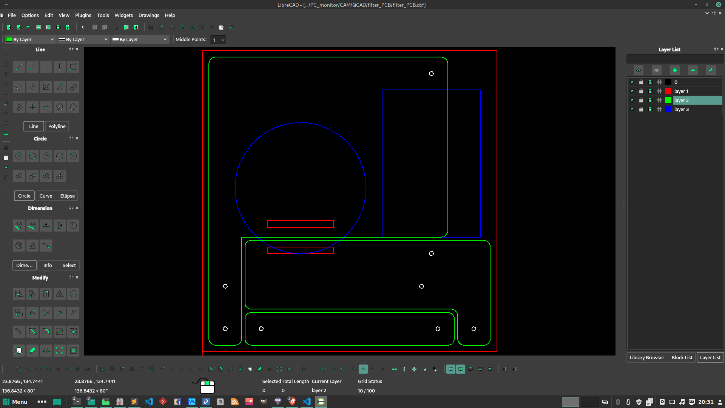Open the Plugins menu

[x=83, y=15]
